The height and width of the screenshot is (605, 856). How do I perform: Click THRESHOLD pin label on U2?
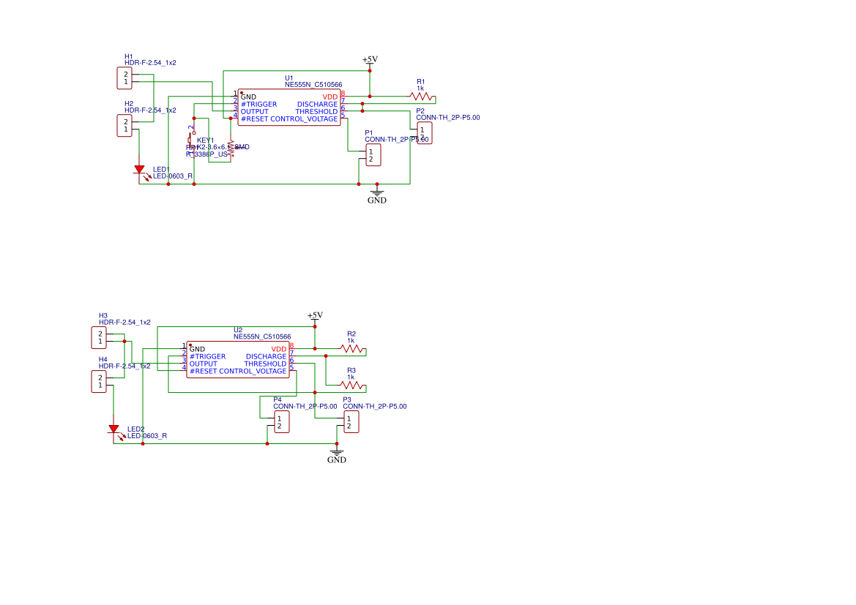pyautogui.click(x=265, y=364)
